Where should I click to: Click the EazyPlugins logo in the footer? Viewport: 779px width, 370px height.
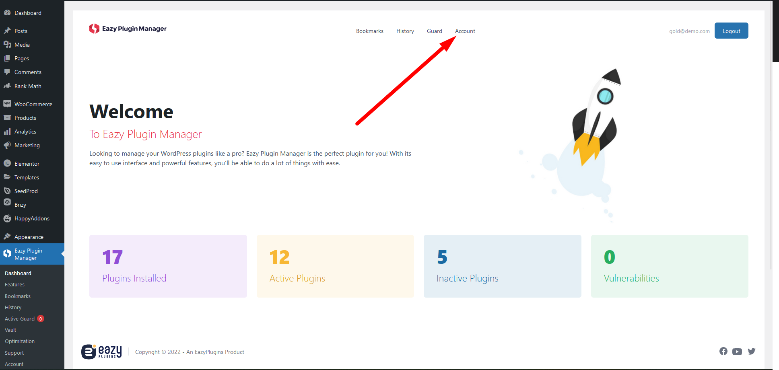click(x=102, y=351)
